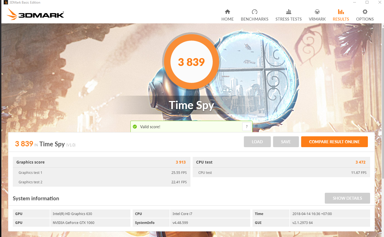Image resolution: width=384 pixels, height=237 pixels.
Task: Click the large 3 839 score circle
Action: click(192, 62)
